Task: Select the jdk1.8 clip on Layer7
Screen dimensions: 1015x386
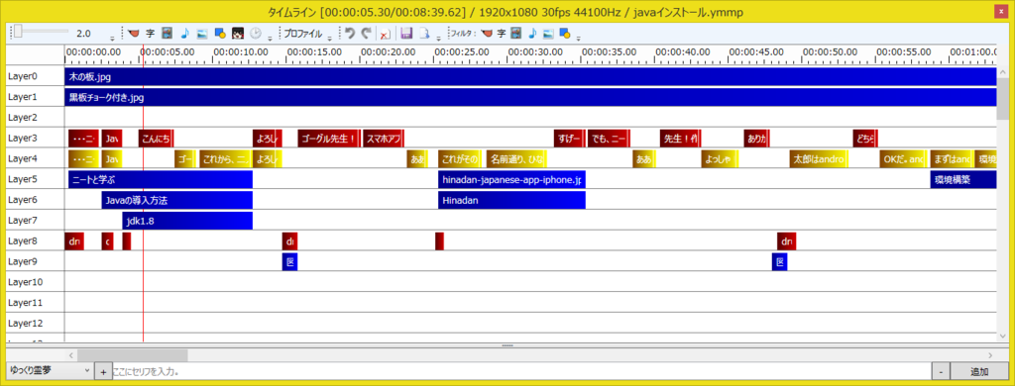Action: point(187,221)
